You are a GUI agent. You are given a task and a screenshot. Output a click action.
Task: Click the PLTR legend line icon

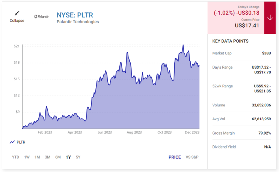pos(12,142)
